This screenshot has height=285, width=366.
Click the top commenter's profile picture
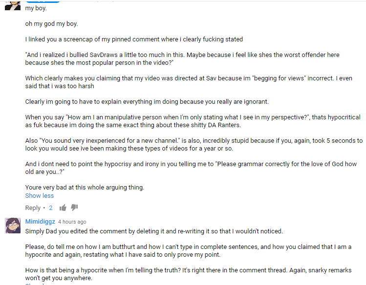pyautogui.click(x=12, y=4)
